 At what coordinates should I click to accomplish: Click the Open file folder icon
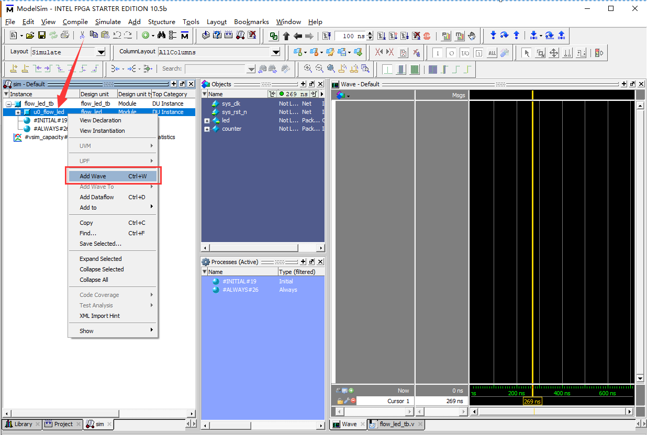[x=30, y=36]
